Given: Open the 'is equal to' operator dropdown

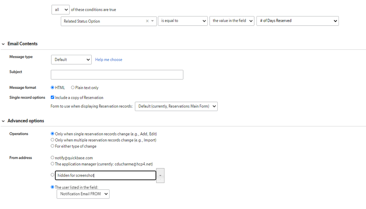Looking at the screenshot, I should click(x=183, y=21).
